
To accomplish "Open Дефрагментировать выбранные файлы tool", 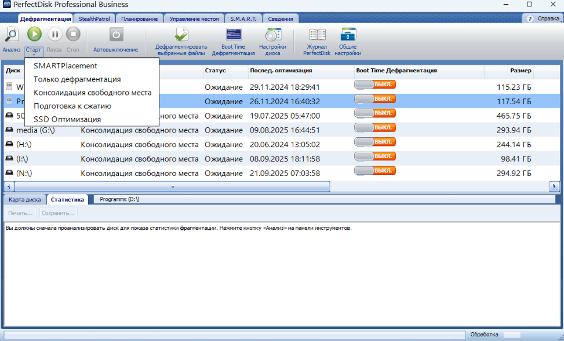I will click(181, 35).
